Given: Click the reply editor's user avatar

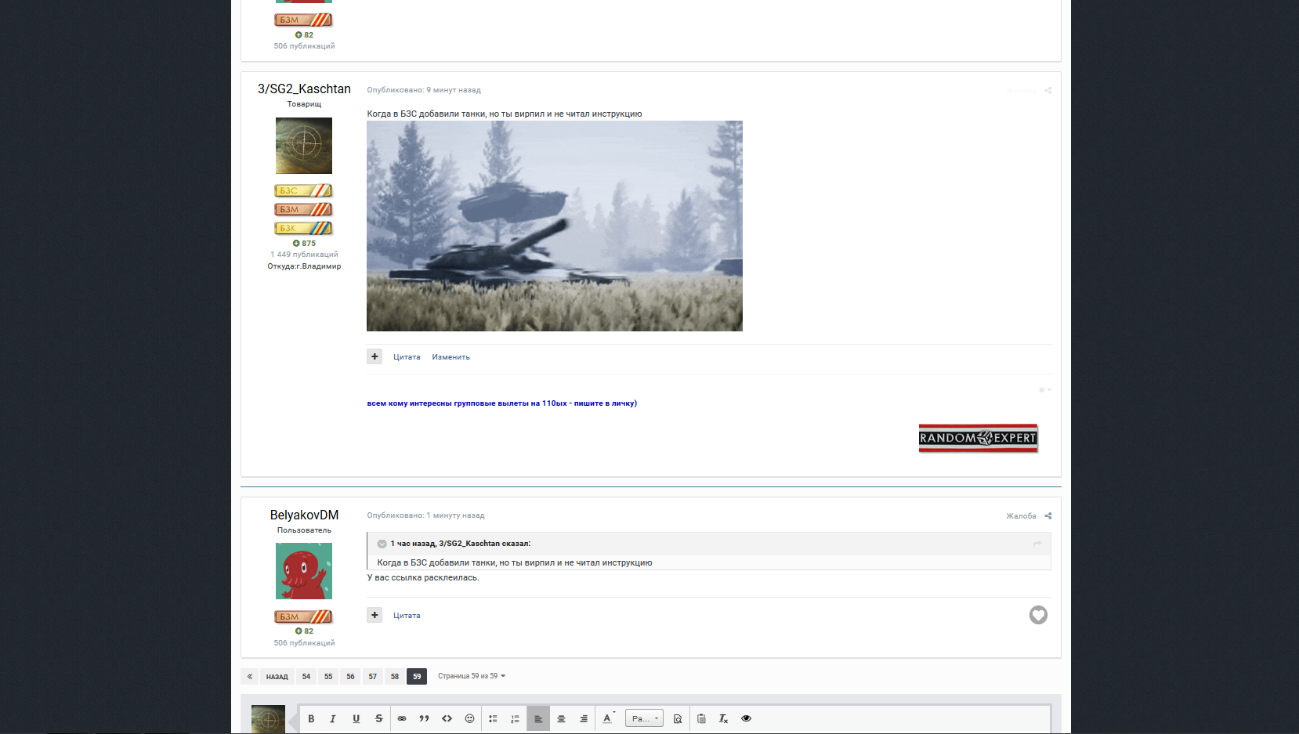Looking at the screenshot, I should click(268, 719).
